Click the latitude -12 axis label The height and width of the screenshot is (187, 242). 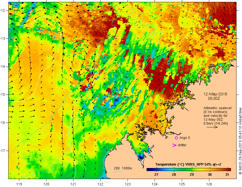3,10
